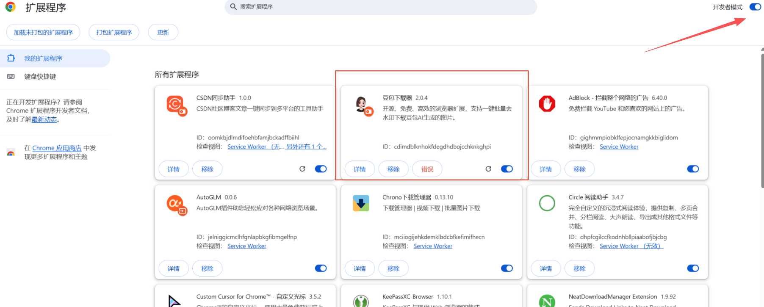
Task: Open AutoGLM Service Worker link
Action: [246, 246]
